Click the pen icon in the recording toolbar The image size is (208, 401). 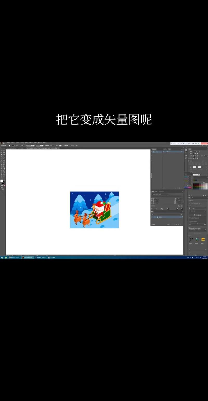[172, 143]
